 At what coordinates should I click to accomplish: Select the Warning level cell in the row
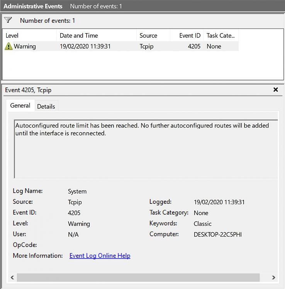tap(25, 46)
